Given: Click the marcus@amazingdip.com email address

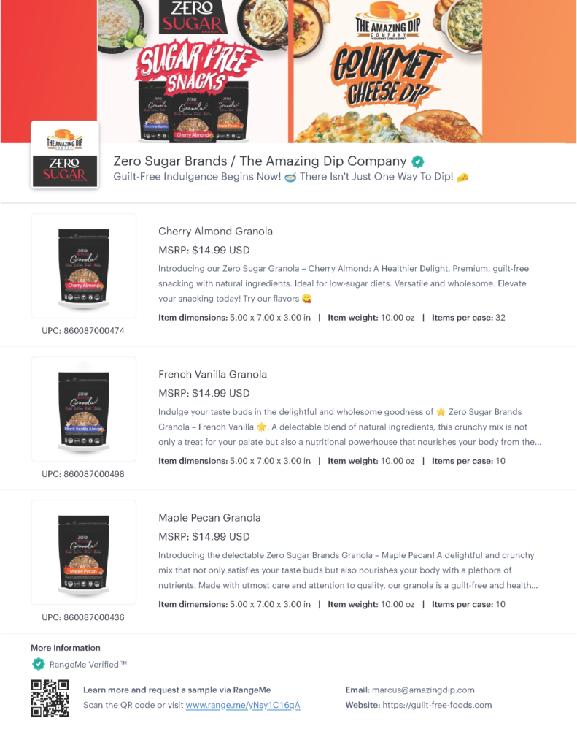Looking at the screenshot, I should pyautogui.click(x=423, y=690).
